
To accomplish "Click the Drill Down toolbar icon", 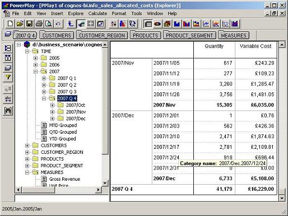I will tap(81, 24).
